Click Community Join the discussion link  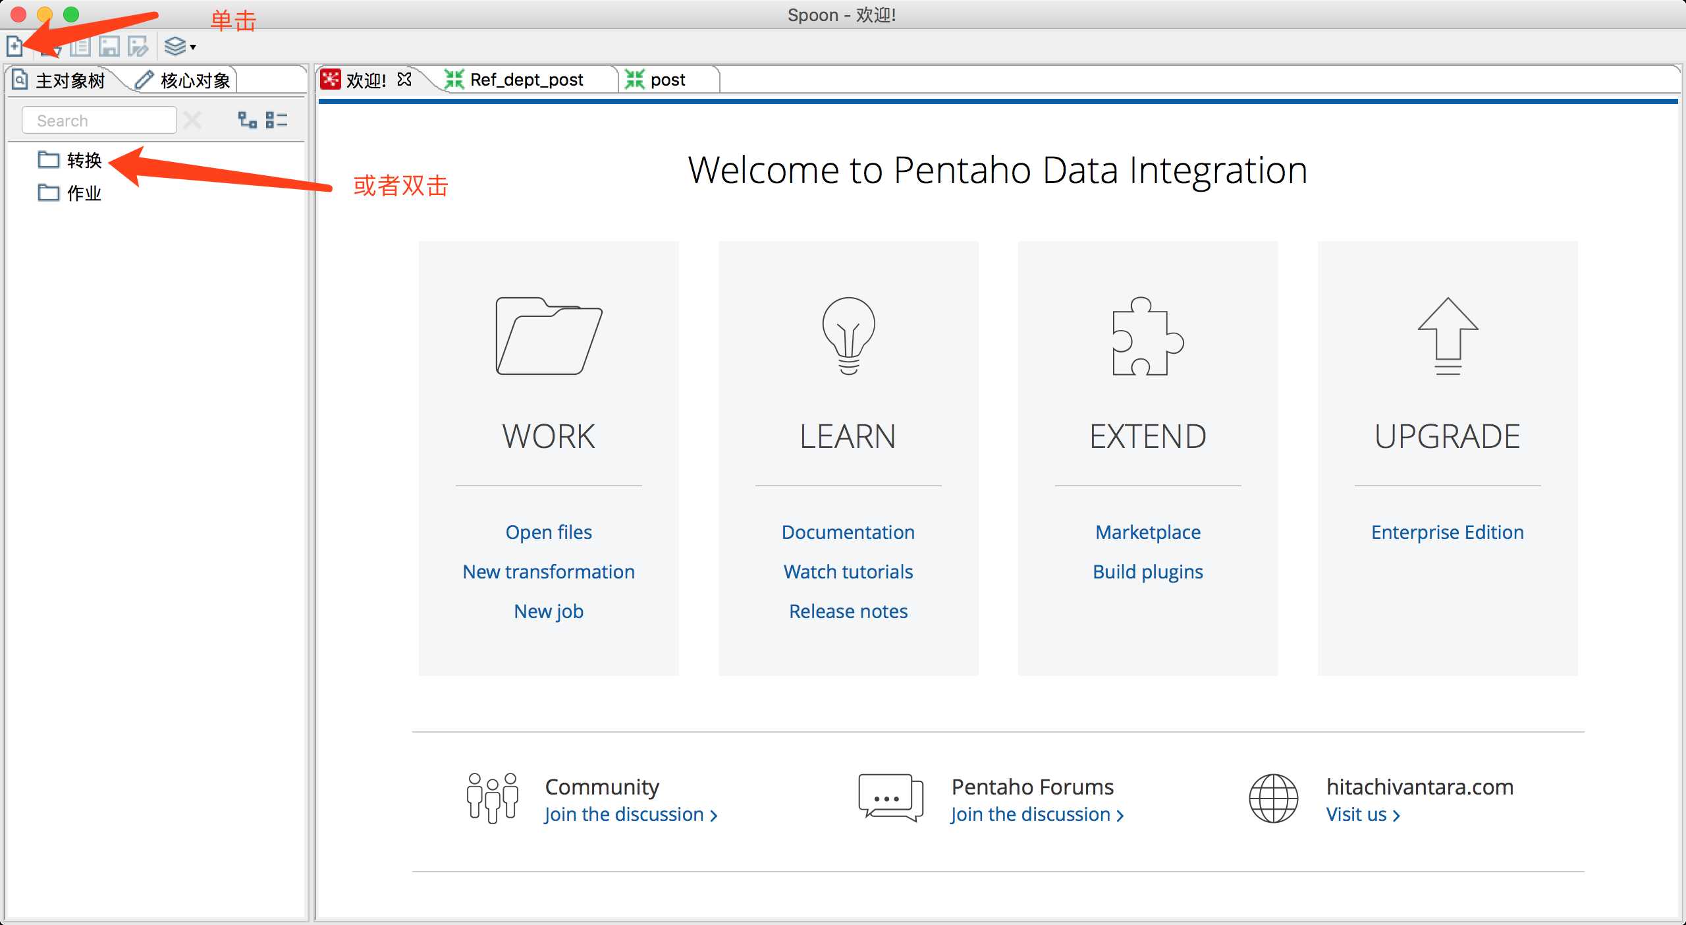tap(631, 815)
